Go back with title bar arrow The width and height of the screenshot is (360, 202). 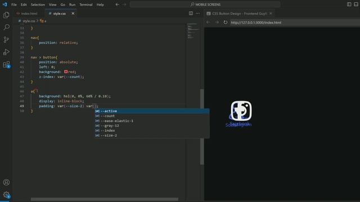pyautogui.click(x=117, y=4)
